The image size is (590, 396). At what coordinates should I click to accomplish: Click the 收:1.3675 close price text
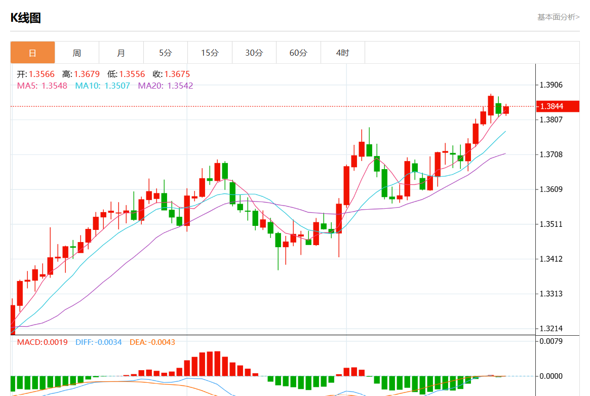(x=171, y=74)
